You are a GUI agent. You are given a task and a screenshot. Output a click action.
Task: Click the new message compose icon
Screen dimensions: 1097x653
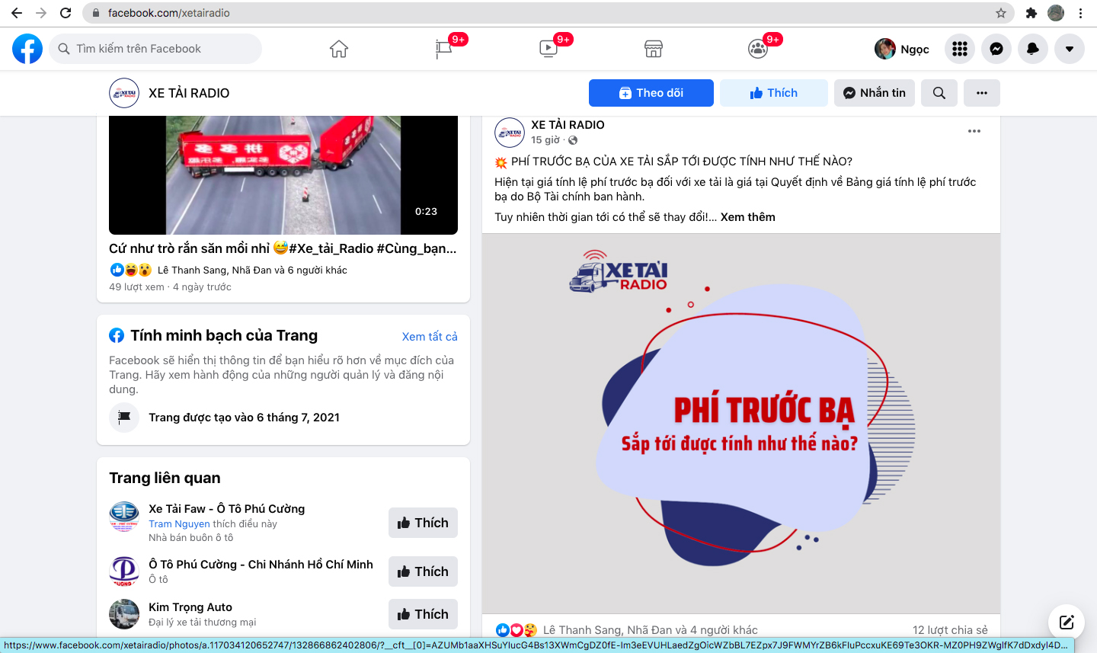(x=1067, y=622)
